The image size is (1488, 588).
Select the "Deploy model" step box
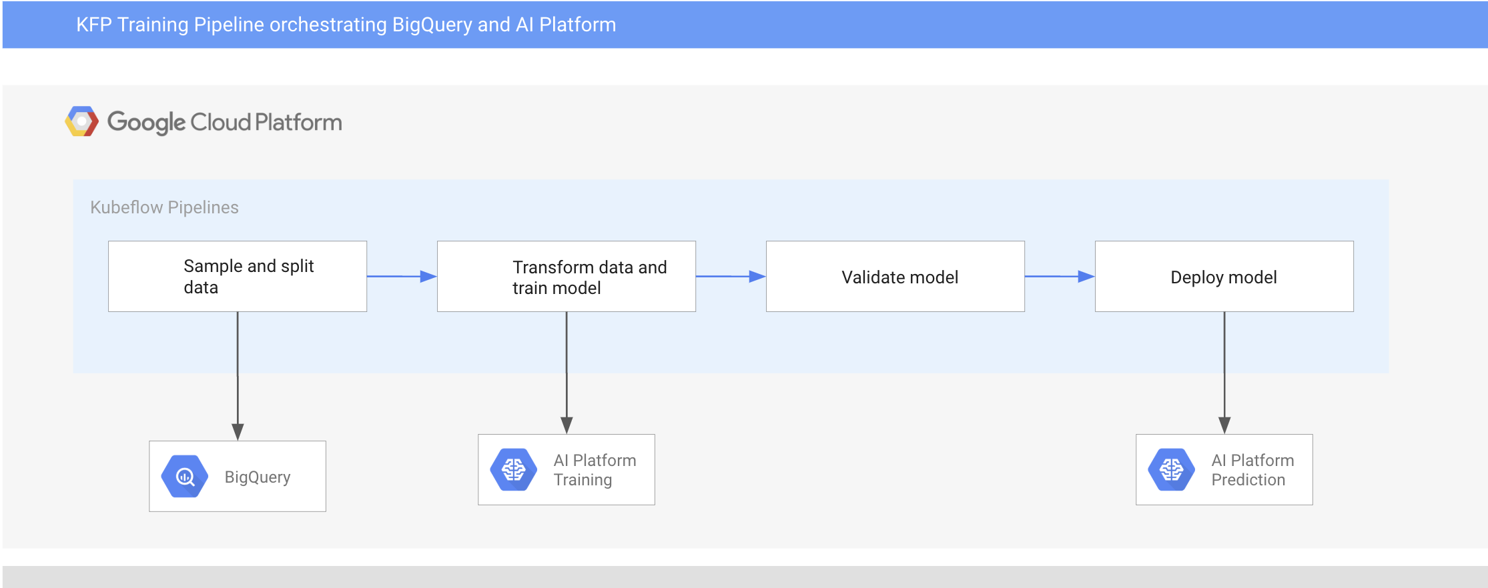point(1224,276)
